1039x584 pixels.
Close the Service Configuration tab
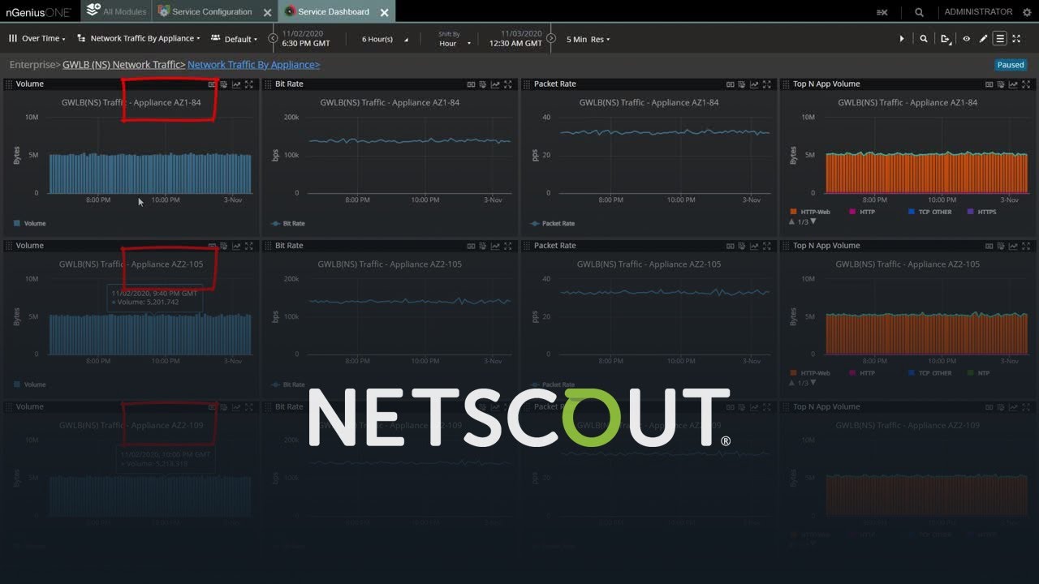click(267, 12)
